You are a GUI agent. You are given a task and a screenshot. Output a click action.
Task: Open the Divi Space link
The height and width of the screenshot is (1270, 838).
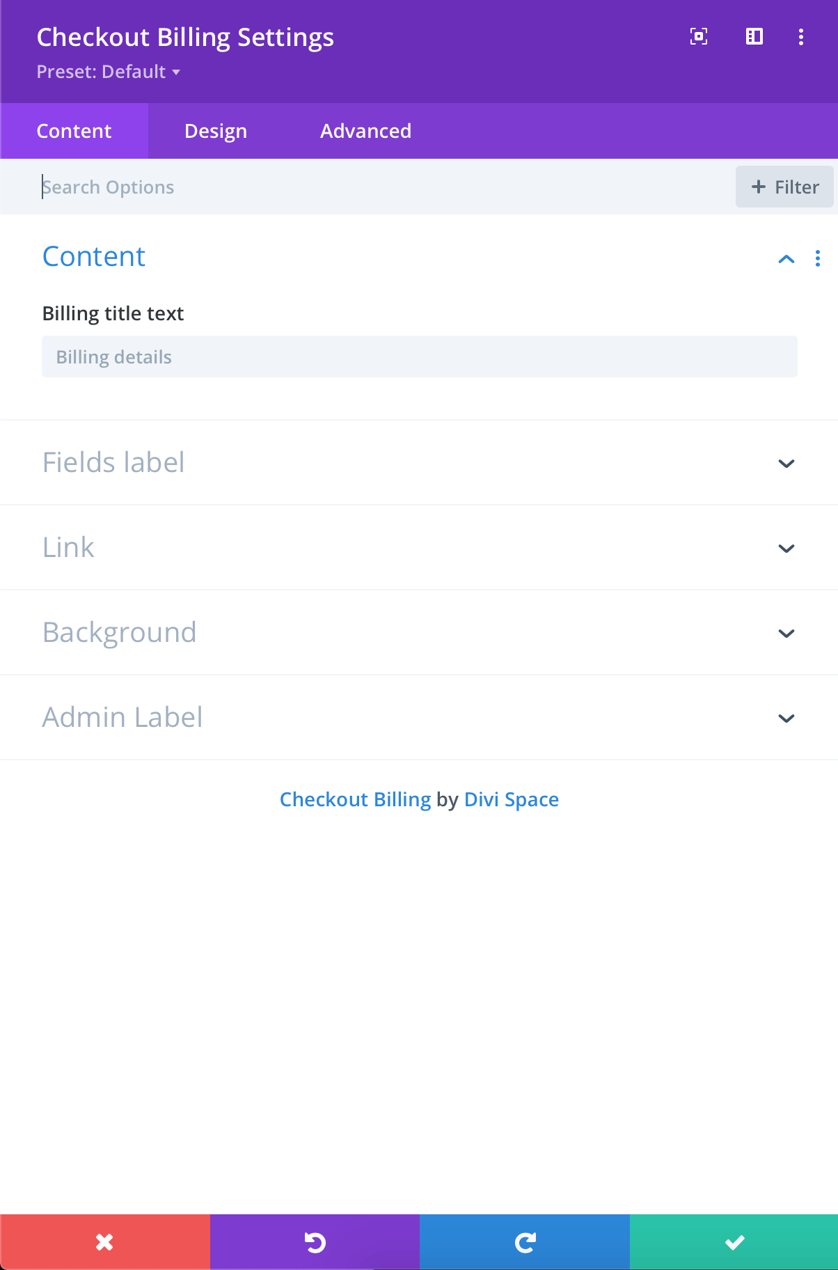click(x=512, y=799)
